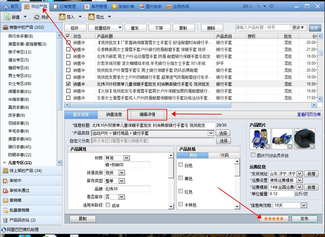
Task: Click the 搜索 search button
Action: (x=315, y=28)
